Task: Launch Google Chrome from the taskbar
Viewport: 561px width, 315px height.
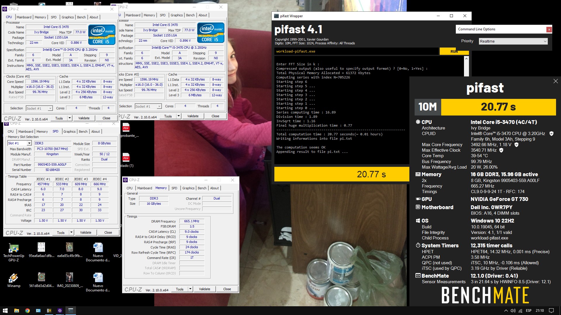Action: coord(27,311)
